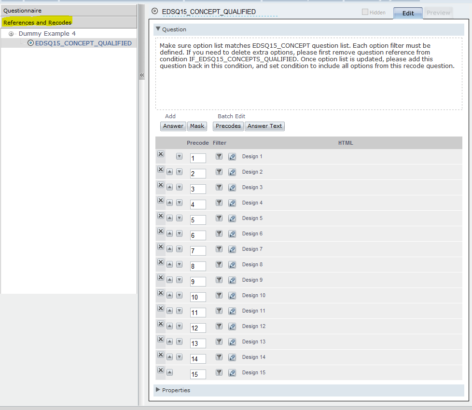Delete the Design 15 answer row
The width and height of the screenshot is (472, 410).
pos(161,370)
